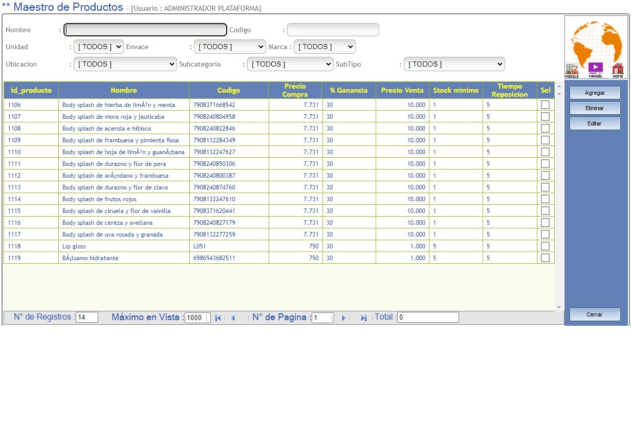This screenshot has width=631, height=421.
Task: Open the Unidad dropdown
Action: (x=99, y=47)
